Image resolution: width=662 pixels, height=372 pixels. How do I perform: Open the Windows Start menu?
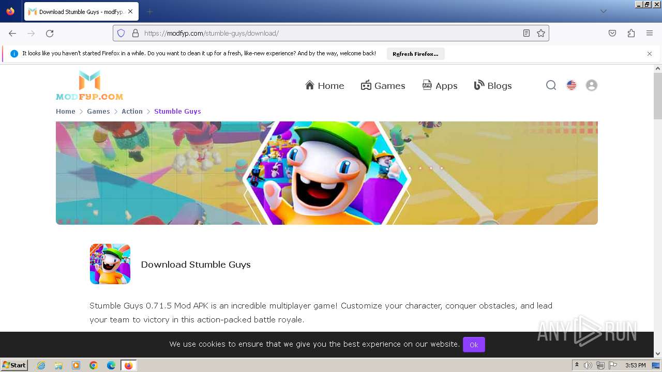[x=14, y=365]
